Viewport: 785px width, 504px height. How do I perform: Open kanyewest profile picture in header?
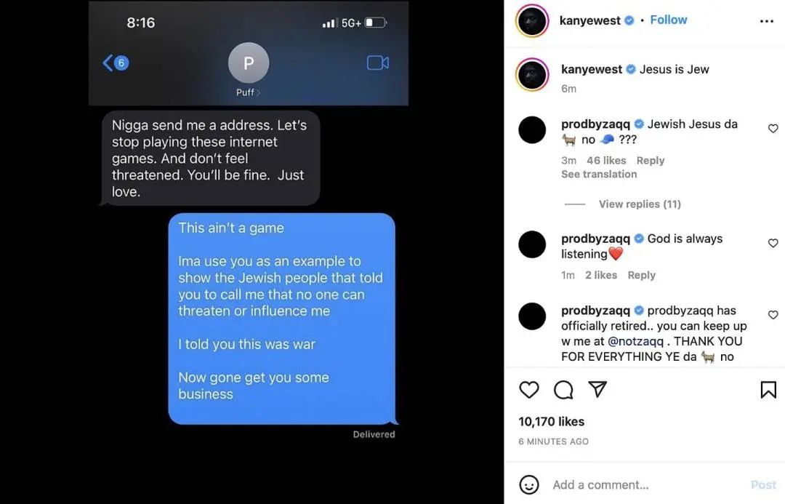pyautogui.click(x=532, y=20)
